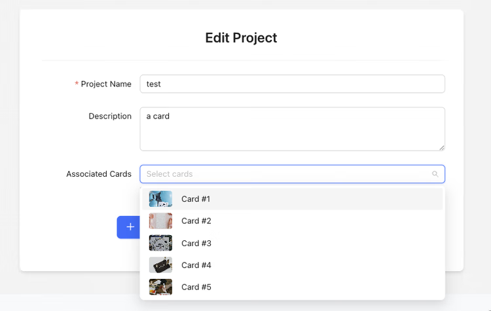Click the Project Name label
The height and width of the screenshot is (311, 491).
coord(106,84)
